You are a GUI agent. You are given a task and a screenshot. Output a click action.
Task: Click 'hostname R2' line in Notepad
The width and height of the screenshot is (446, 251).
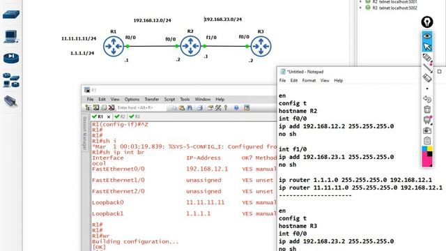[298, 111]
